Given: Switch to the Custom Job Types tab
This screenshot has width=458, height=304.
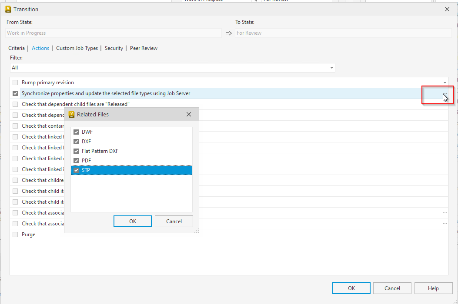Looking at the screenshot, I should 77,48.
